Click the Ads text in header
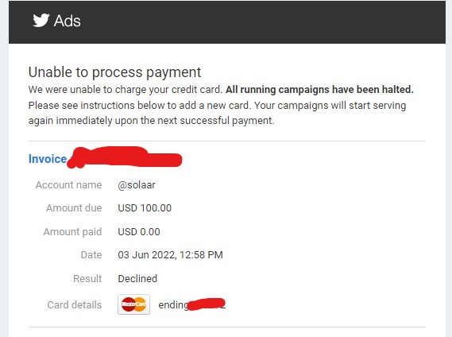452x337 pixels. (x=68, y=21)
